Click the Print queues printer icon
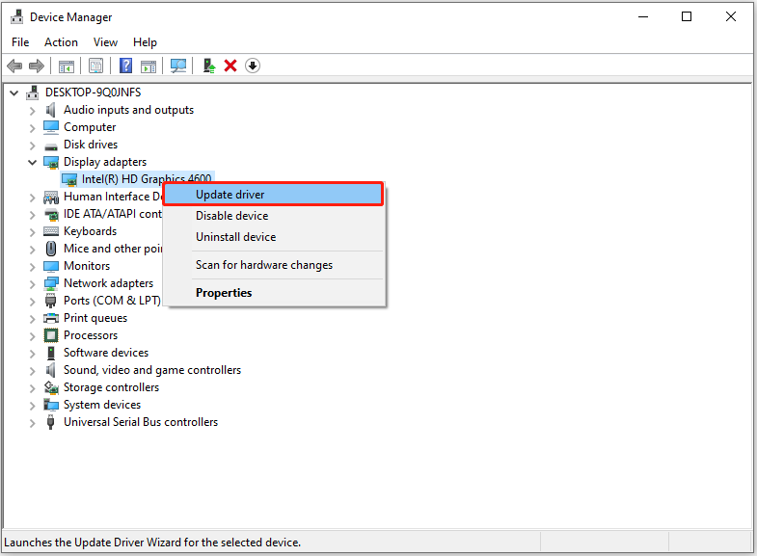 pyautogui.click(x=51, y=318)
